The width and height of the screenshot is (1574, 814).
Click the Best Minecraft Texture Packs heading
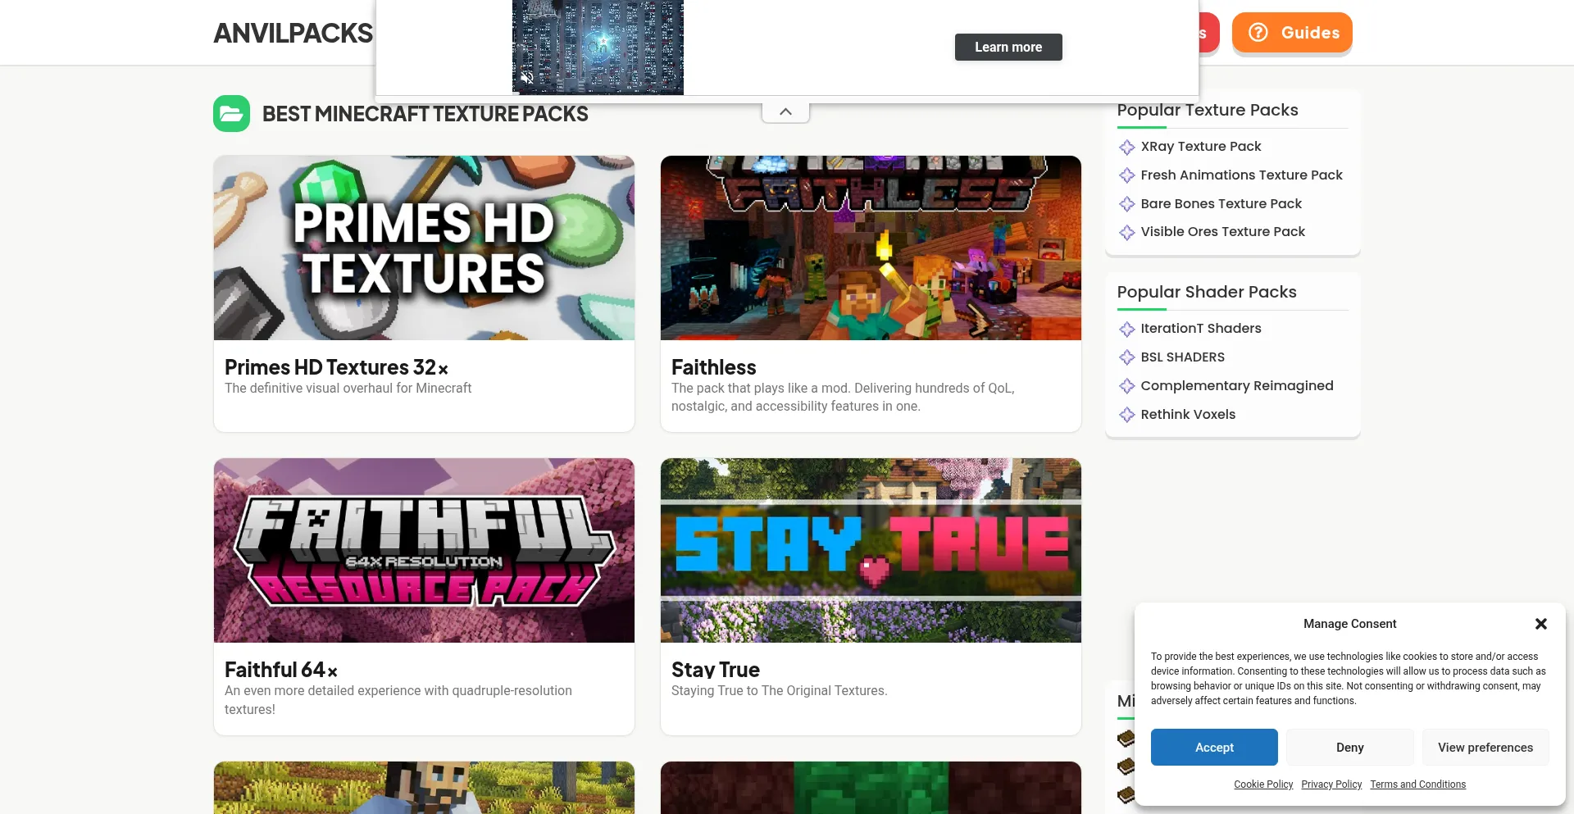pyautogui.click(x=425, y=114)
